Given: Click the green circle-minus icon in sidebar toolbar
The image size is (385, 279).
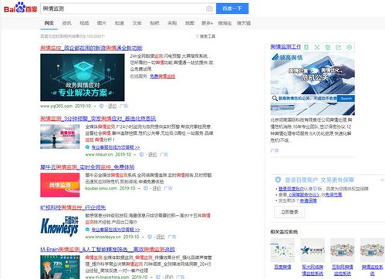Looking at the screenshot, I should (x=350, y=47).
